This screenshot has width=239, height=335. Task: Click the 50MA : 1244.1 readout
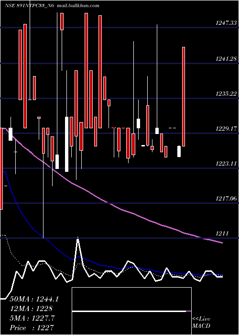pos(34,299)
